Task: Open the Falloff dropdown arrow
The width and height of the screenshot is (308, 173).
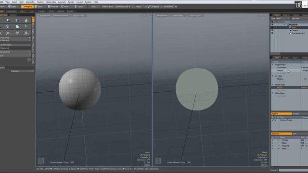Action: tap(146, 6)
